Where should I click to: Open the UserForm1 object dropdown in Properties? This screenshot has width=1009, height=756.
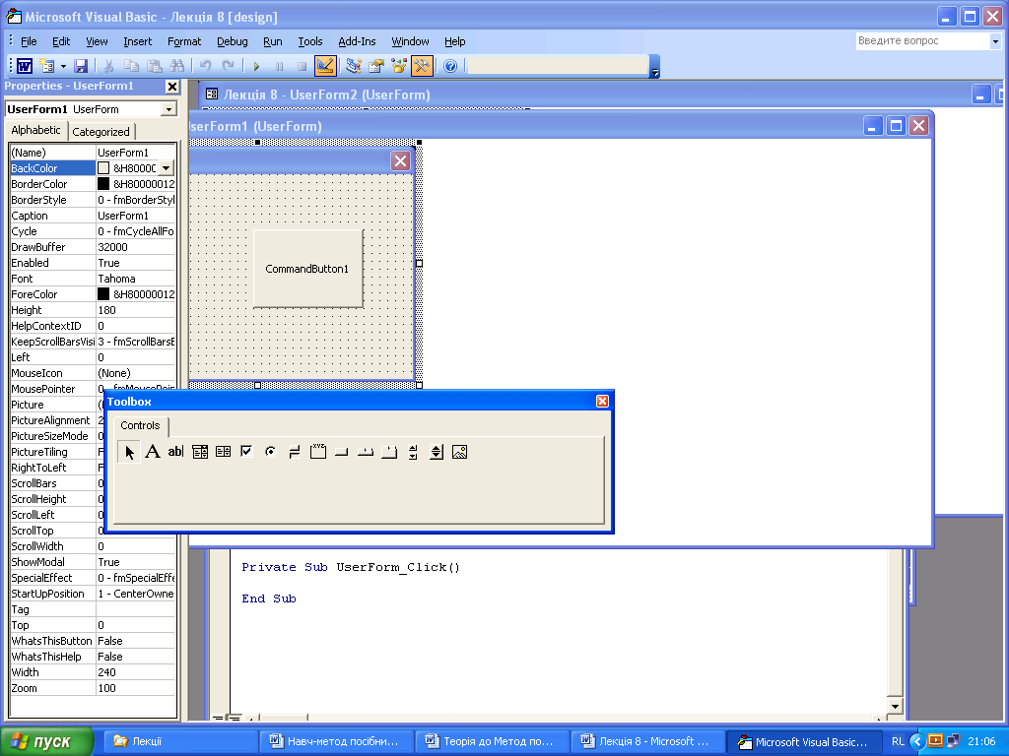[x=168, y=109]
